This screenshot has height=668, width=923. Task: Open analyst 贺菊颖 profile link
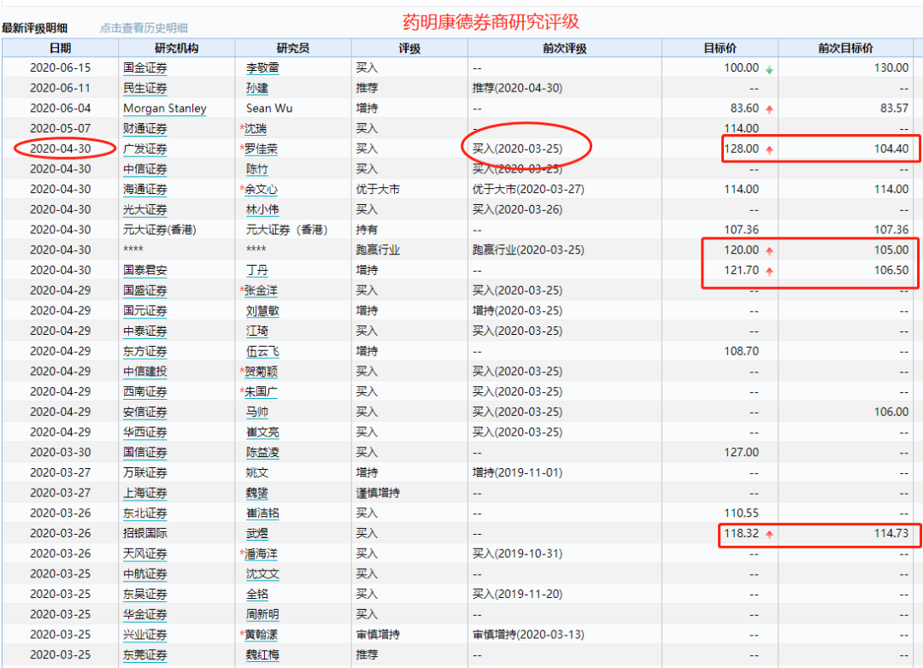tap(261, 372)
